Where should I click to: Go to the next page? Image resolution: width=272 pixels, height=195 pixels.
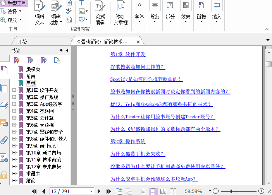click(99, 191)
